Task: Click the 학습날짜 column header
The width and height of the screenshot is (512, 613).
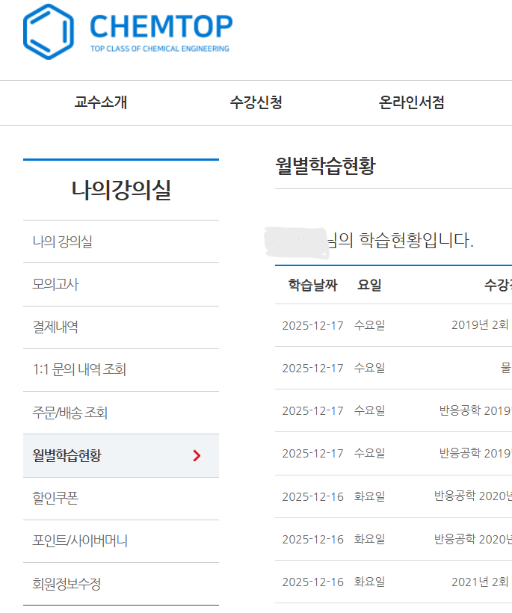Action: (312, 285)
